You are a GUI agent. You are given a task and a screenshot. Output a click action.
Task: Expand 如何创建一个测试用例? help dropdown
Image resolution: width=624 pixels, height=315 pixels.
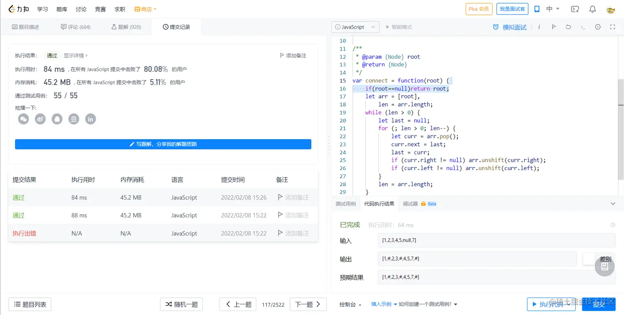(x=428, y=304)
